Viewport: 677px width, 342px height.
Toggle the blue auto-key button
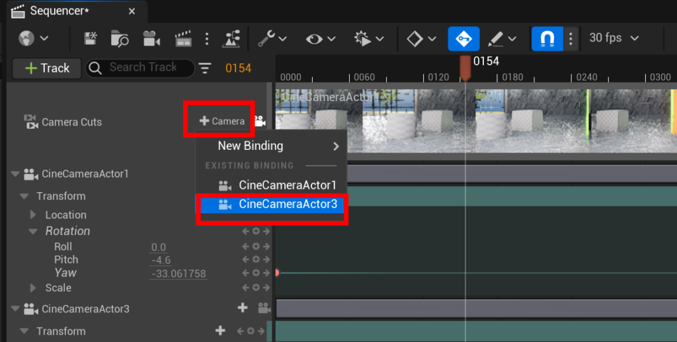463,38
